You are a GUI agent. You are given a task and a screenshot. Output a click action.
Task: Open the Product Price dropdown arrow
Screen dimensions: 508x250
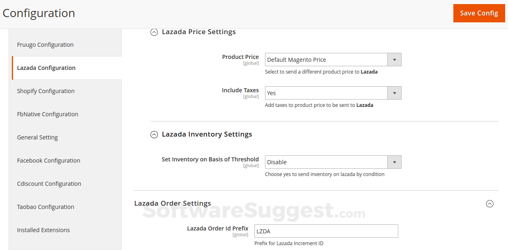394,59
